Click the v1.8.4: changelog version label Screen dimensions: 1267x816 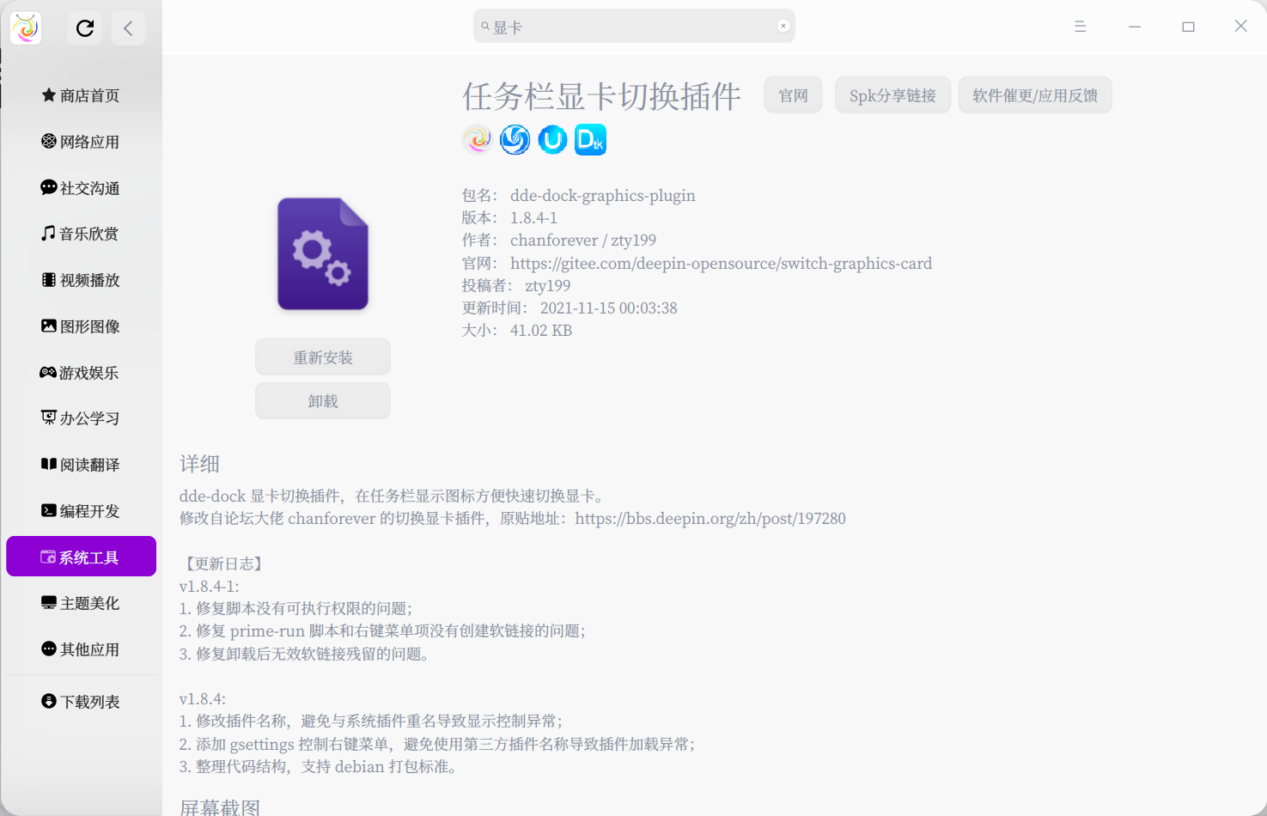pos(203,699)
